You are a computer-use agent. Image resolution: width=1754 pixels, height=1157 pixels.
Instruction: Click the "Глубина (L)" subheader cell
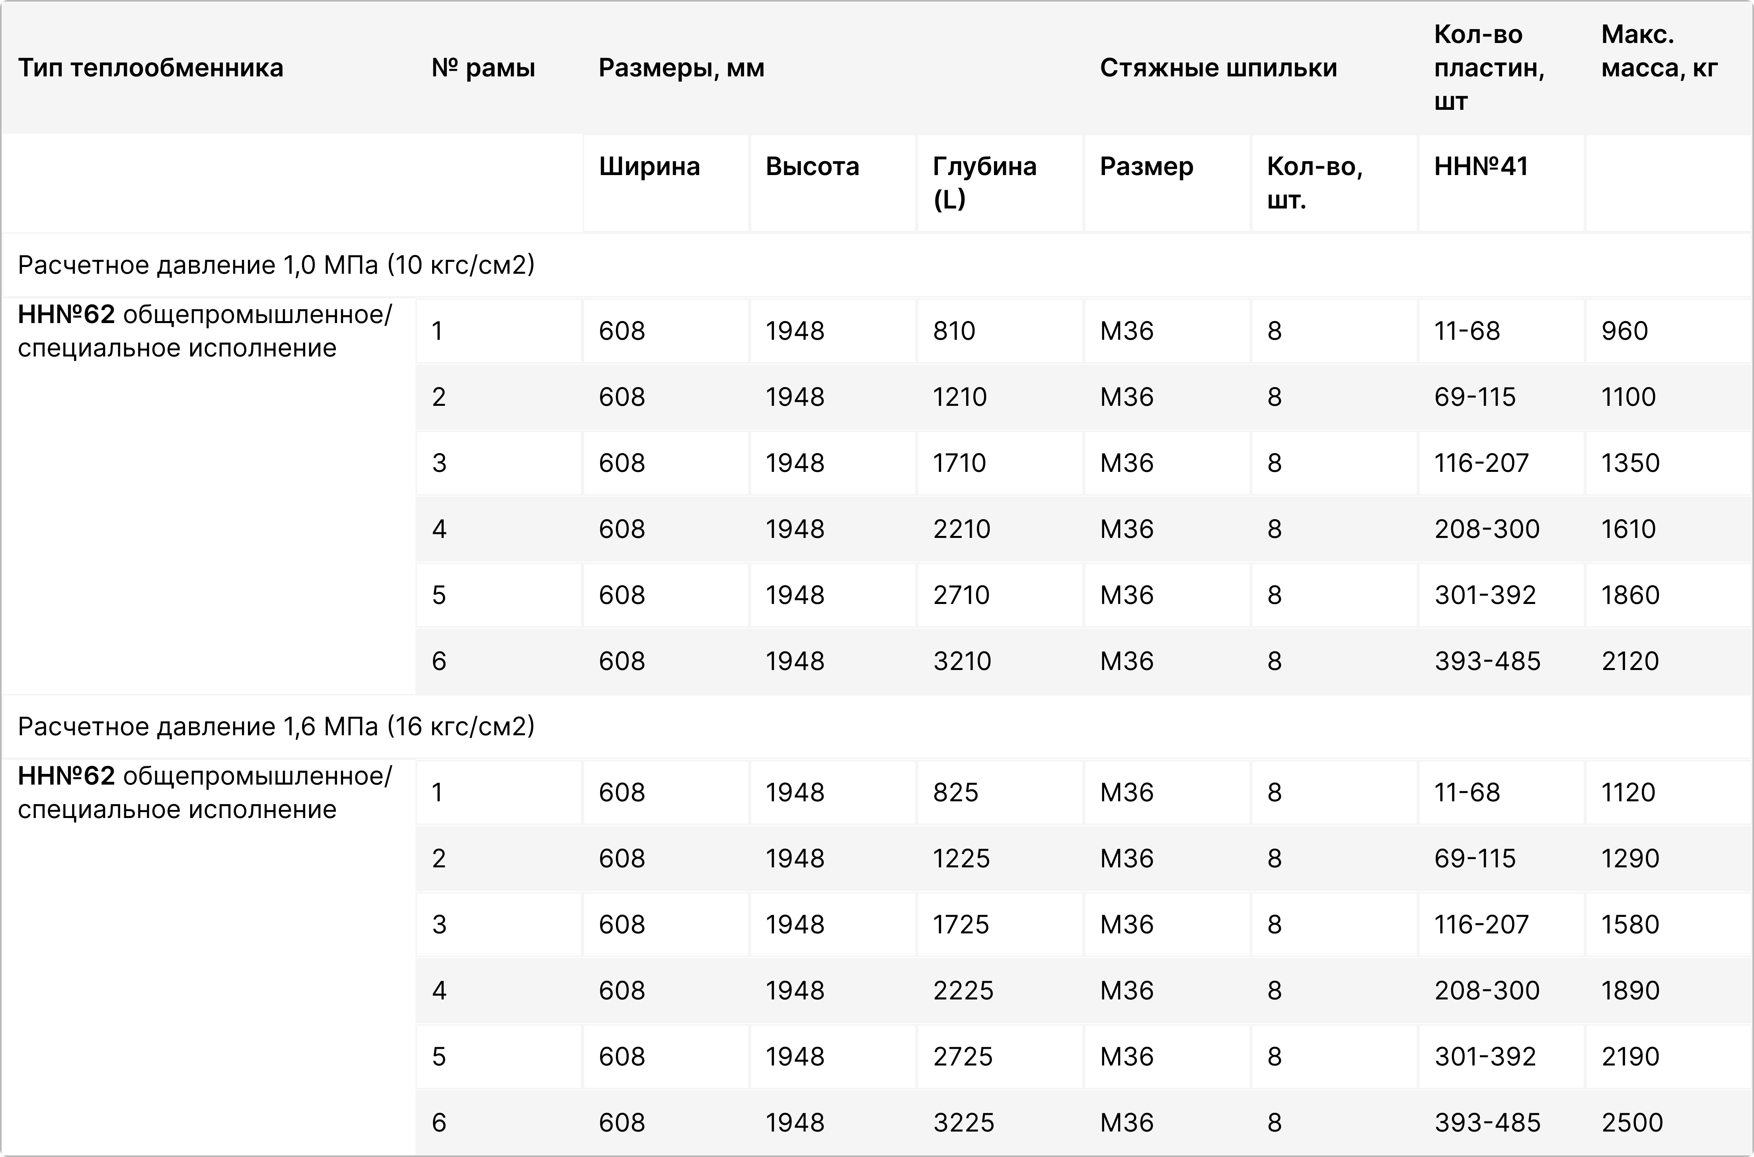tap(984, 182)
